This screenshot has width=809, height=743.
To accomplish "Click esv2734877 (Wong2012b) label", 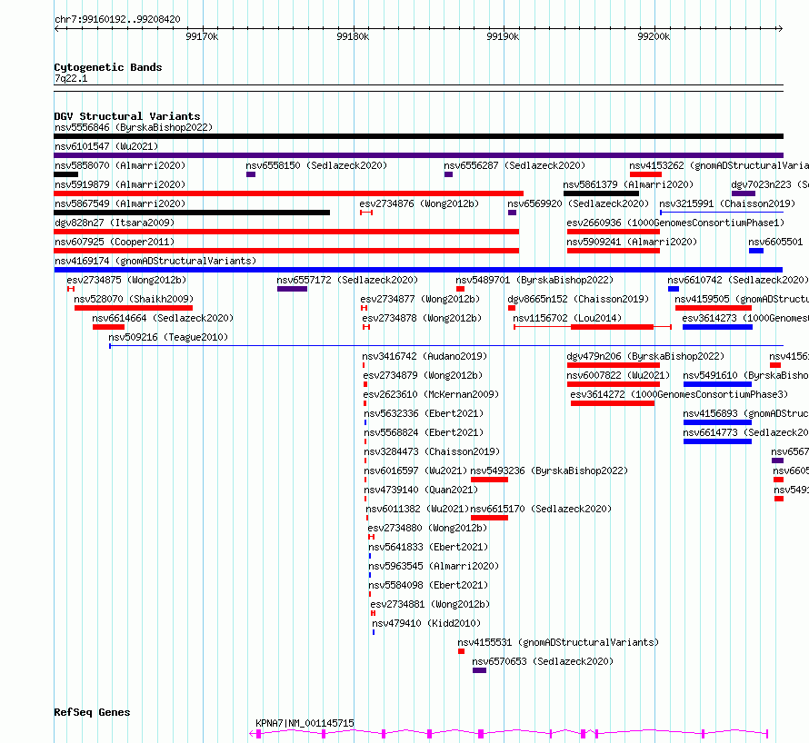I will 420,299.
